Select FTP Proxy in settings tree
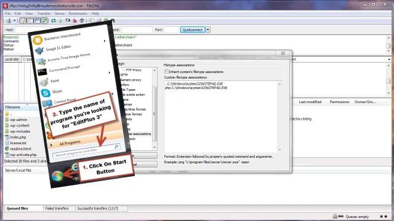 134,70
